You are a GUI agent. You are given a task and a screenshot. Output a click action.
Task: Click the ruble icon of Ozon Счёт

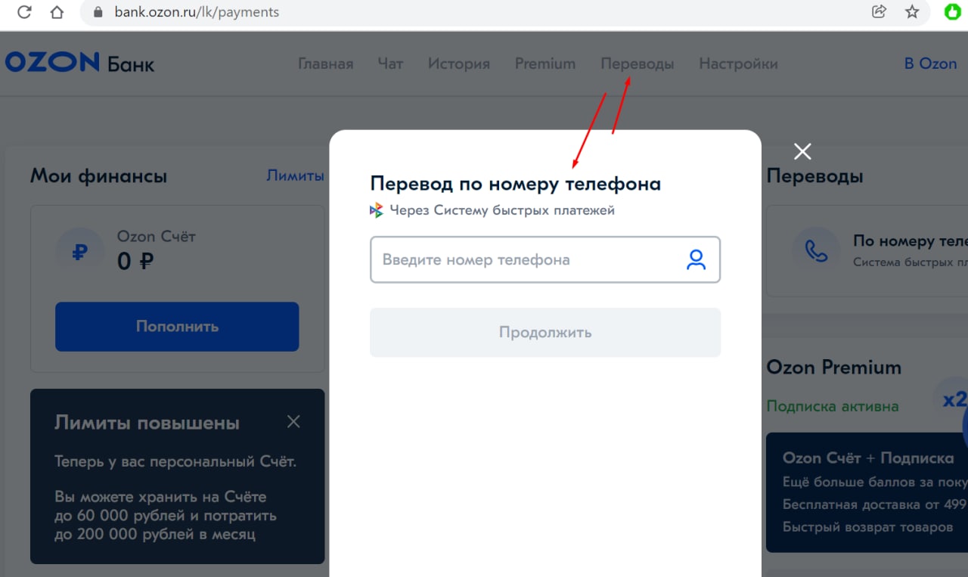click(79, 252)
